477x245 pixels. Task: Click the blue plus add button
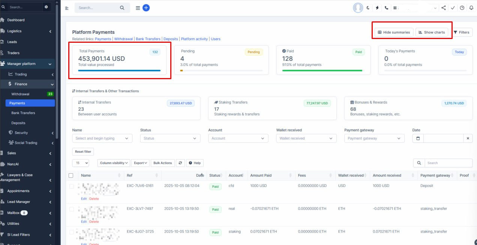click(x=146, y=8)
